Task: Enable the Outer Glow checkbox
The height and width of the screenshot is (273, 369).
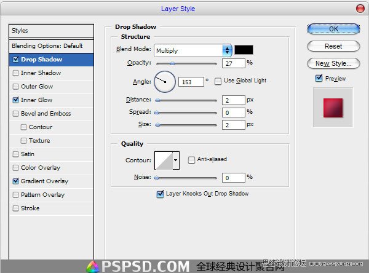Action: tap(16, 86)
